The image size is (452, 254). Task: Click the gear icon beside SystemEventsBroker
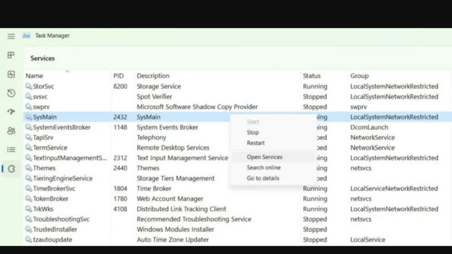point(29,127)
